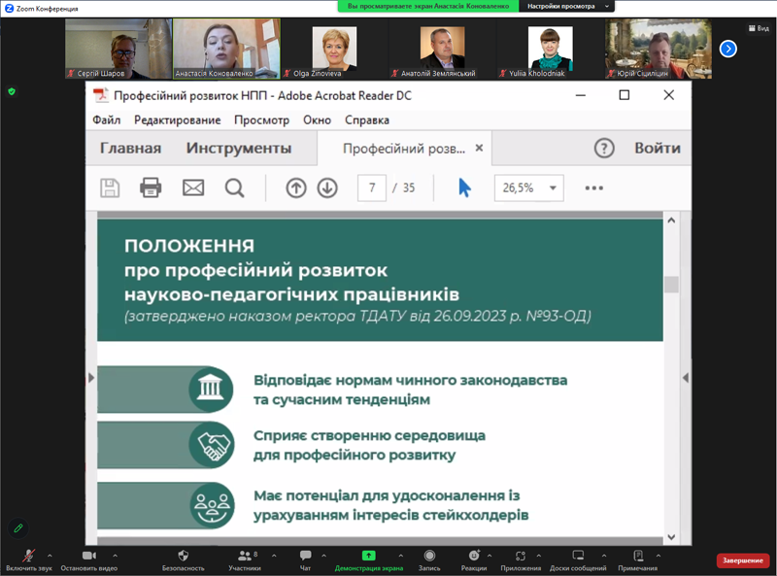This screenshot has height=576, width=777.
Task: Expand the left navigation pane arrow
Action: (x=91, y=378)
